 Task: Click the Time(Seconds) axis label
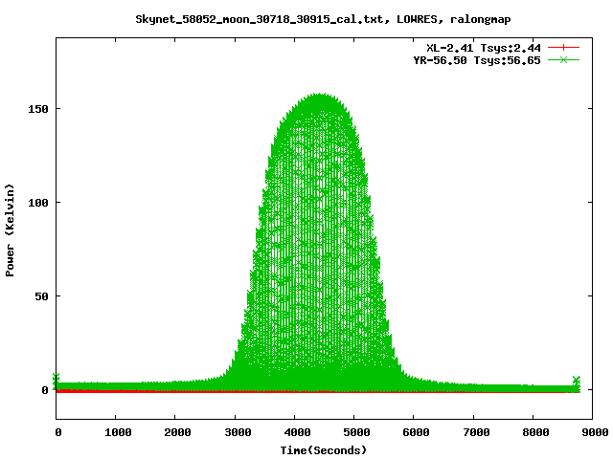pyautogui.click(x=324, y=450)
